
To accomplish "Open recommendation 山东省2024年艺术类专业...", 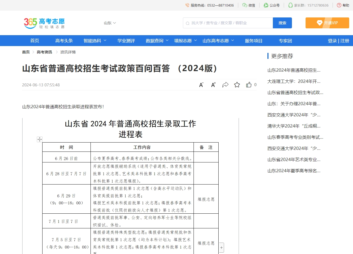I will point(294,159).
